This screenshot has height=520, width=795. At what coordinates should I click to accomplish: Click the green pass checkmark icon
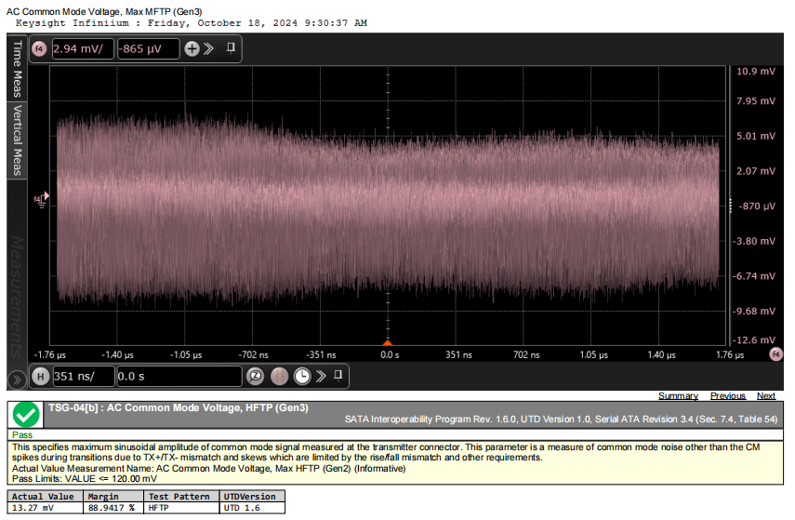pos(26,415)
